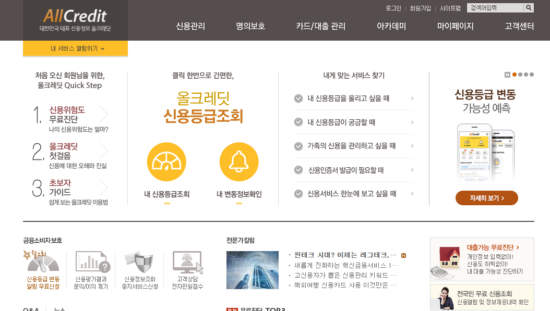The height and width of the screenshot is (311, 550).
Task: Click the phone mockup banner image
Action: tap(486, 152)
